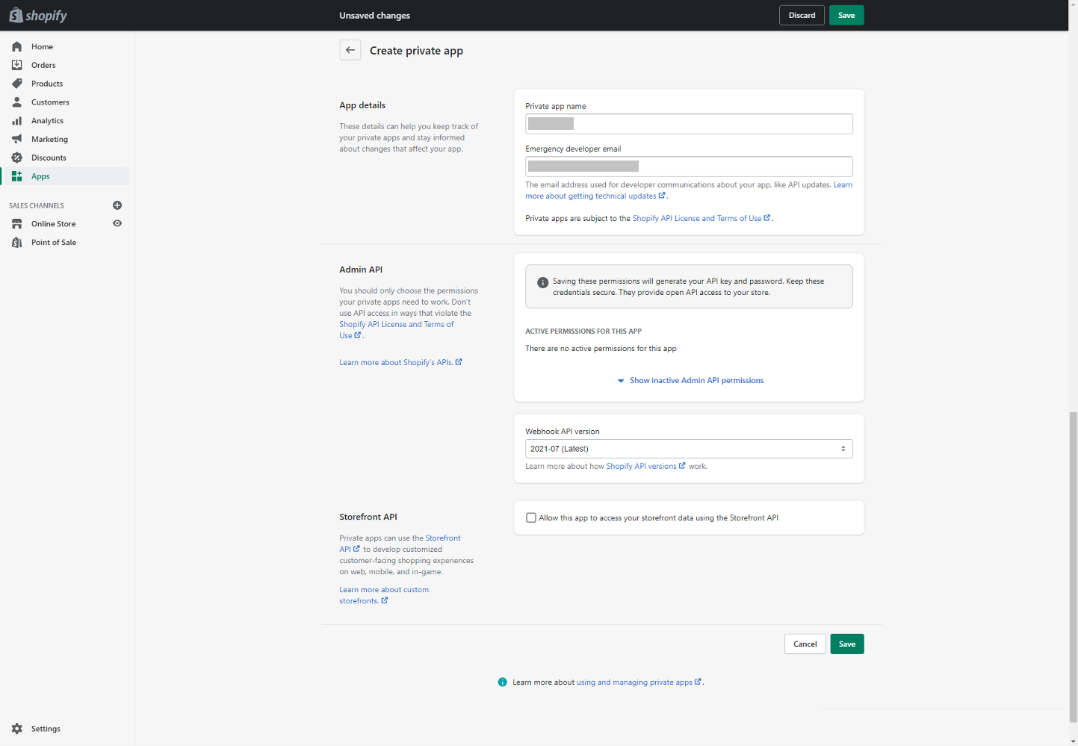View Online Store using the eye icon

(x=117, y=223)
